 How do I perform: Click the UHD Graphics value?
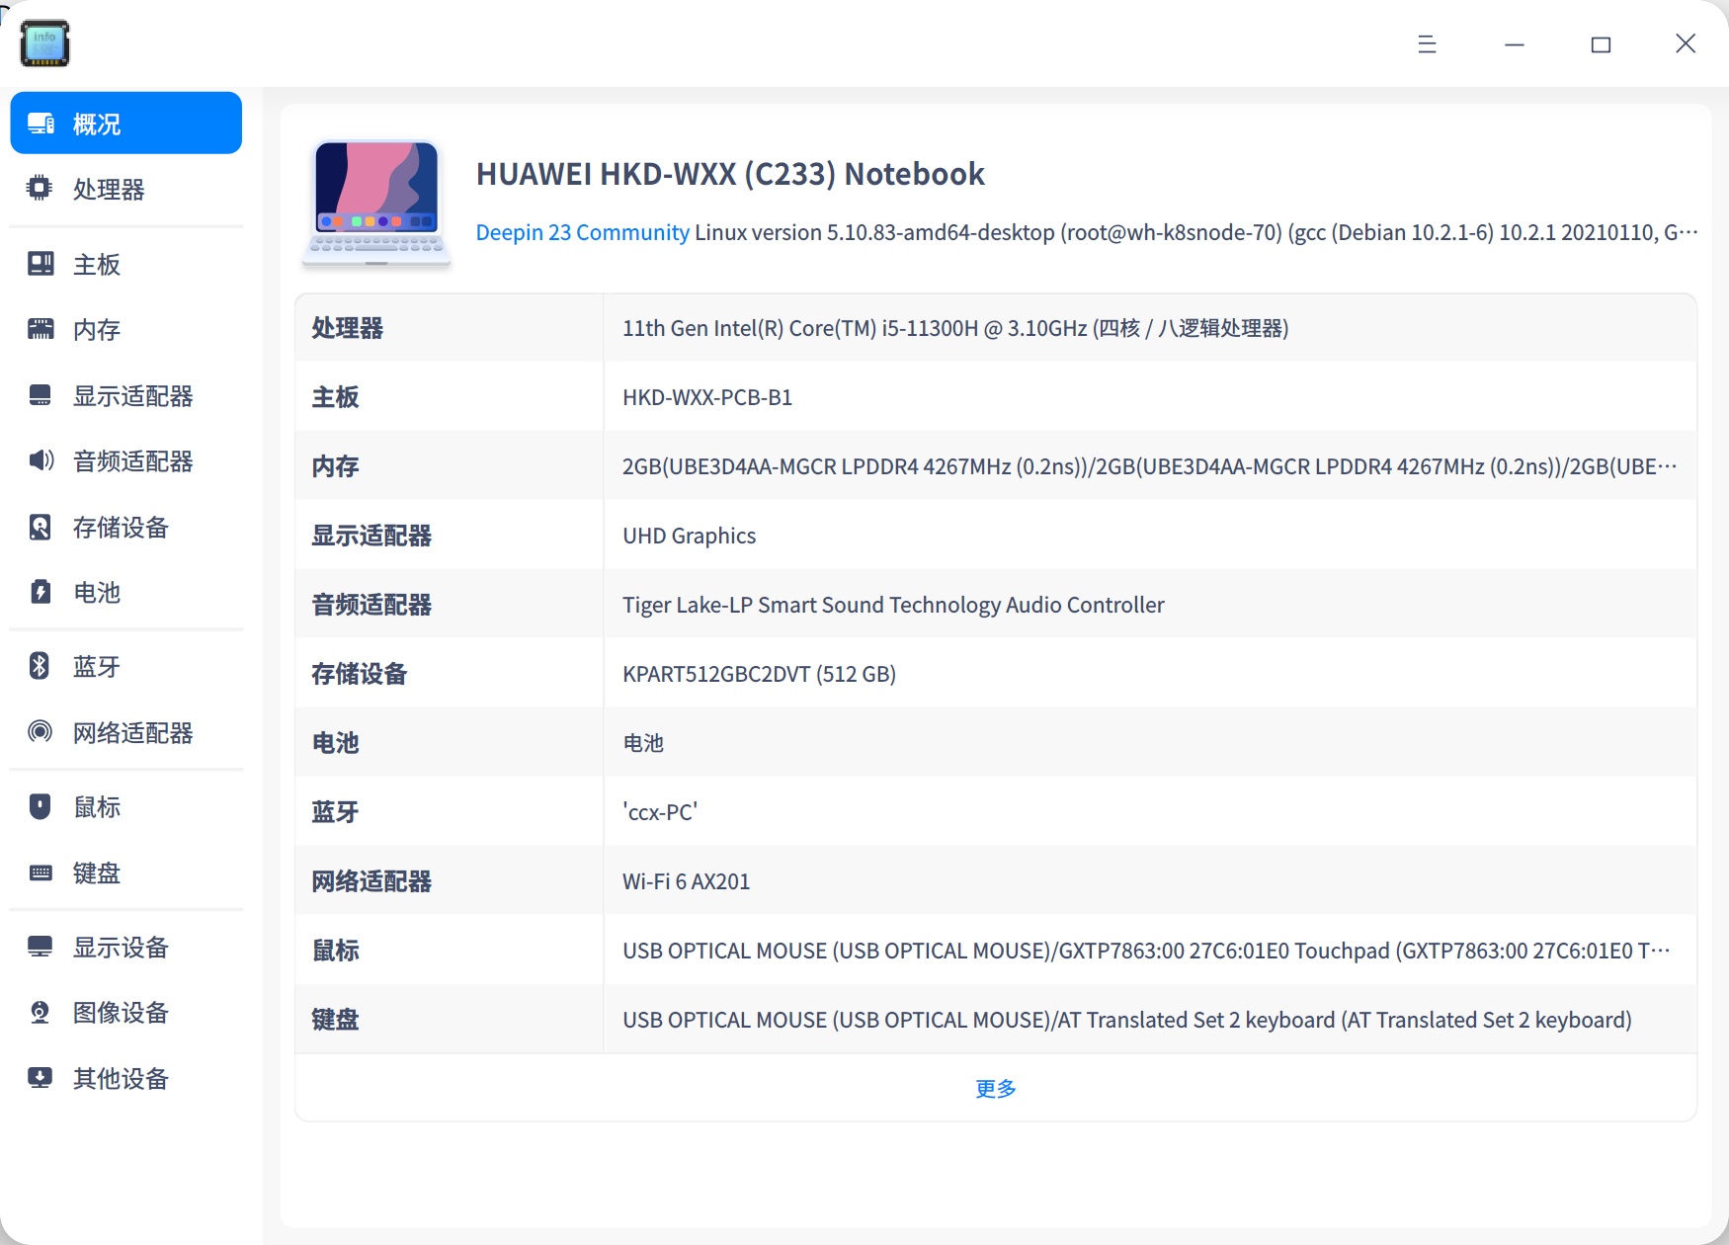pos(689,536)
